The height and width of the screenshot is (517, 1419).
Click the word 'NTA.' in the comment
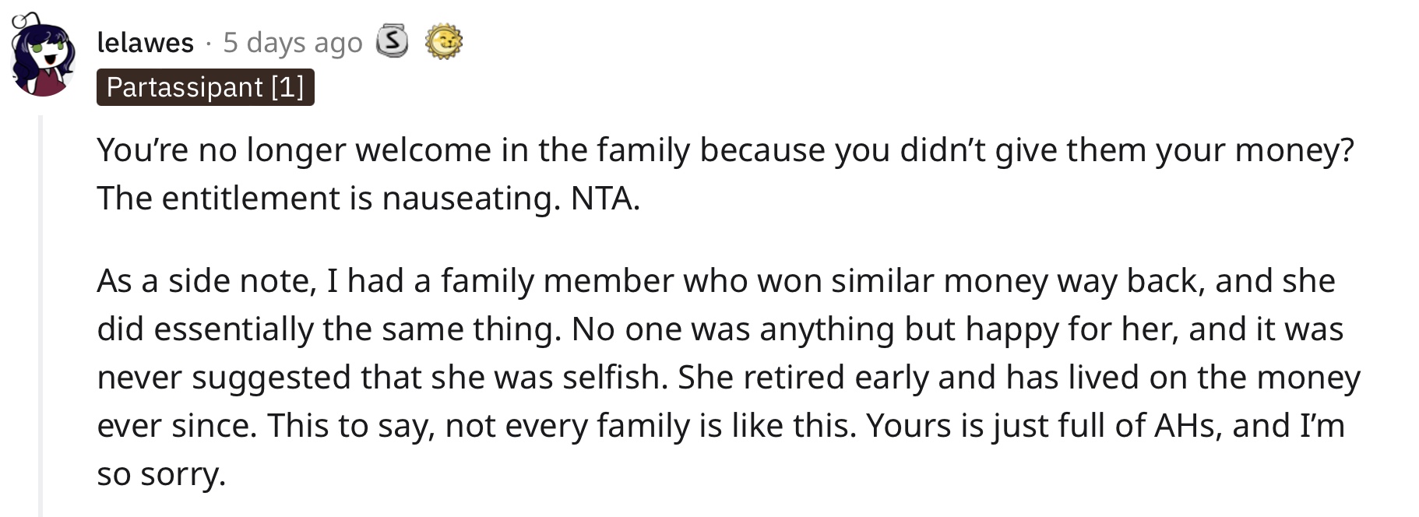point(605,199)
